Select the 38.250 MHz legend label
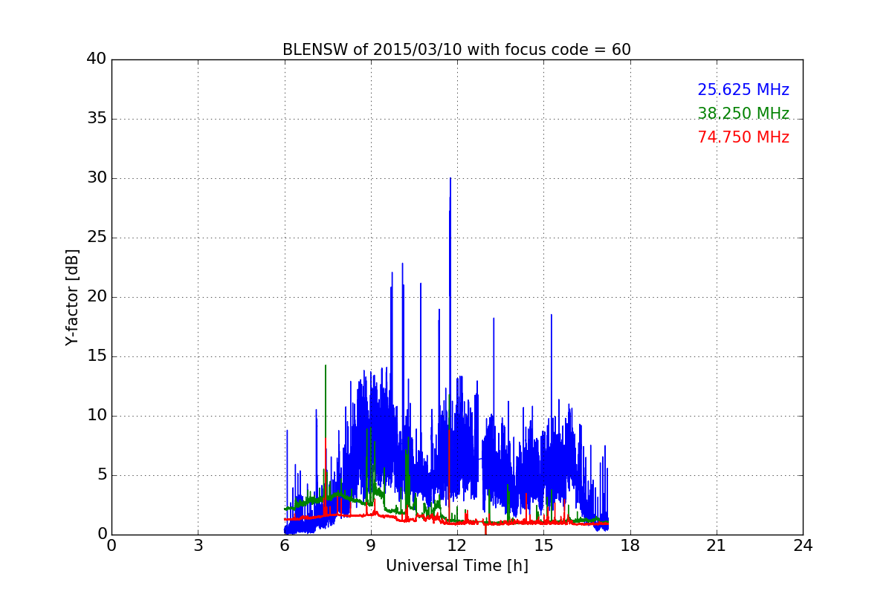 coord(743,114)
